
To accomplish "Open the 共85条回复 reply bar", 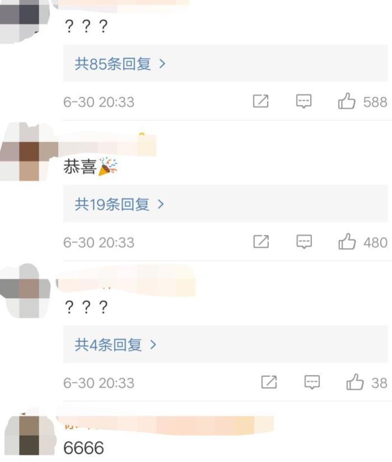I will point(225,63).
